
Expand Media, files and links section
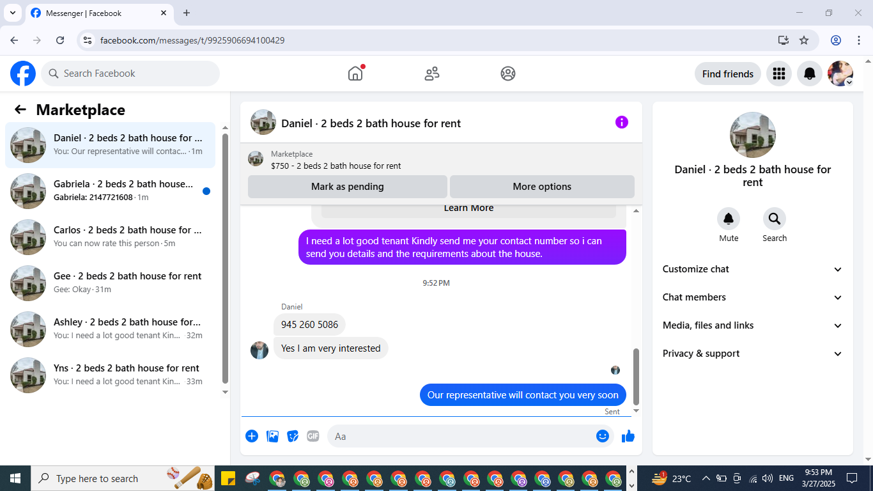[x=753, y=325]
